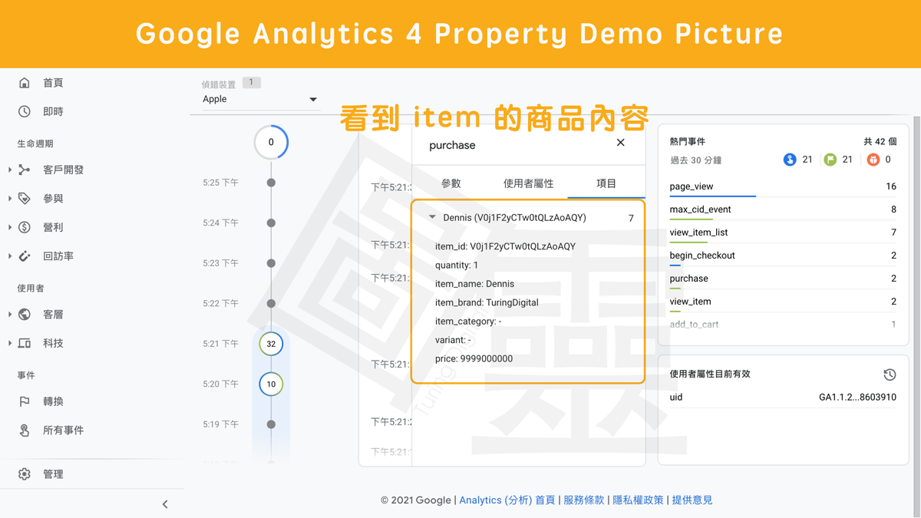Close the purchase event detail panel
The image size is (921, 518).
point(621,143)
